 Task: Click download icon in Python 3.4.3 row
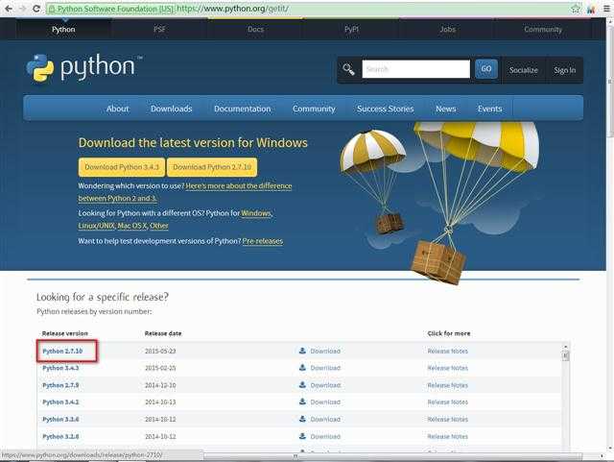click(x=302, y=368)
